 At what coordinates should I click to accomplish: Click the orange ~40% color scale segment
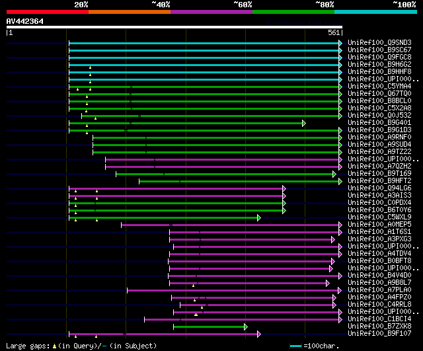point(130,12)
